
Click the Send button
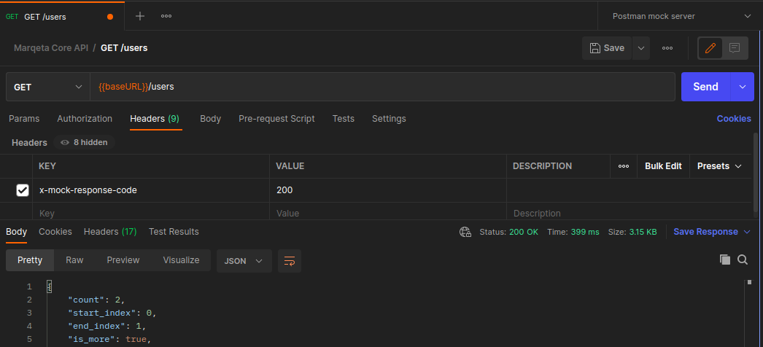[x=705, y=87]
